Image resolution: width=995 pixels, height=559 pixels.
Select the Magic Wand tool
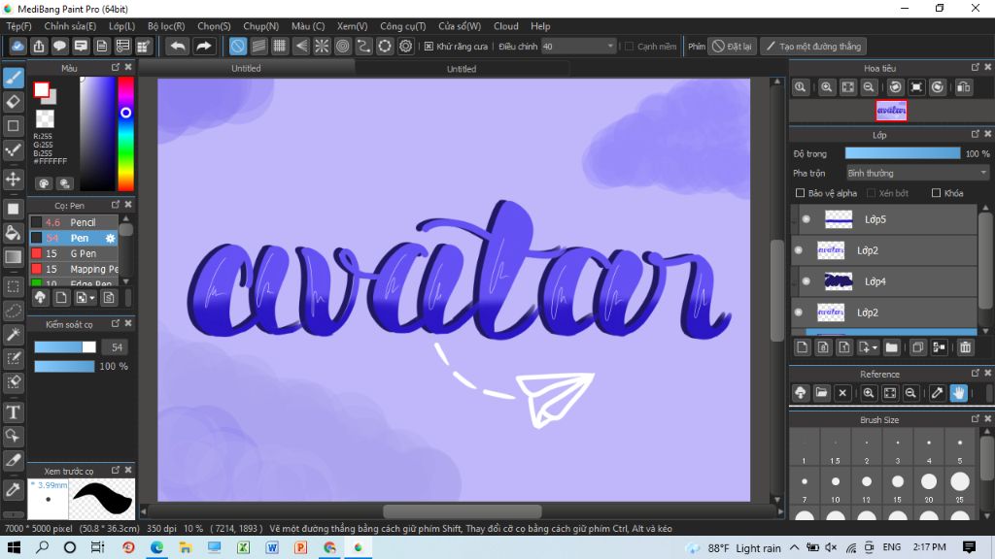click(14, 335)
